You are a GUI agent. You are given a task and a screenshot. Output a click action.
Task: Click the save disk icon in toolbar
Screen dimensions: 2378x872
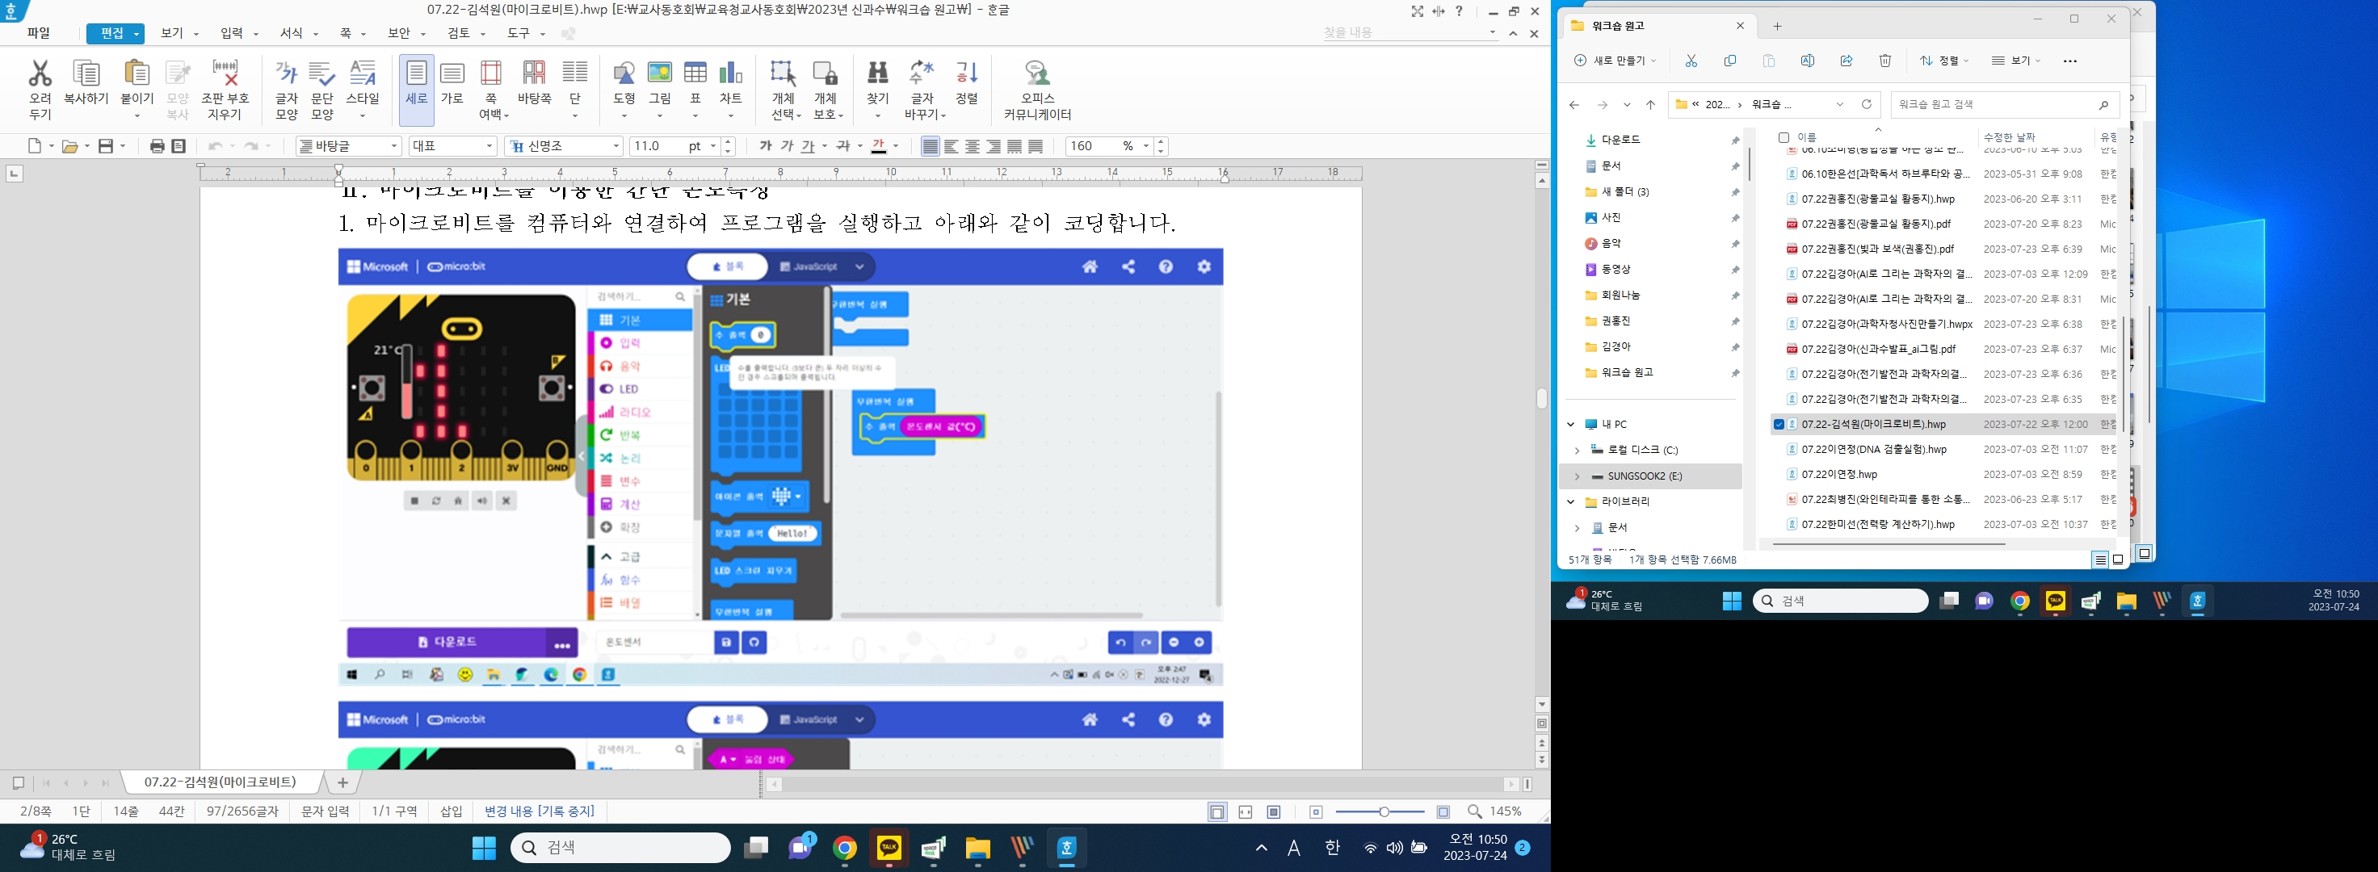click(106, 146)
